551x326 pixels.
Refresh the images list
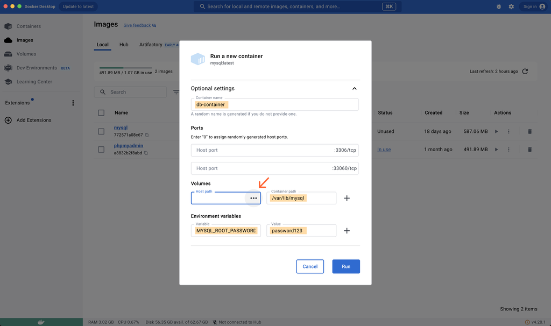click(x=526, y=70)
